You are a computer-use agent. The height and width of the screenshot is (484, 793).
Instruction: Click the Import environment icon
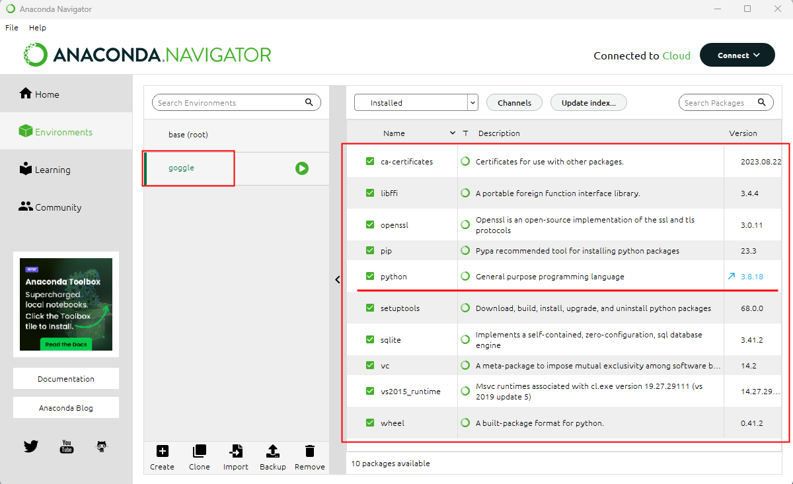point(236,451)
